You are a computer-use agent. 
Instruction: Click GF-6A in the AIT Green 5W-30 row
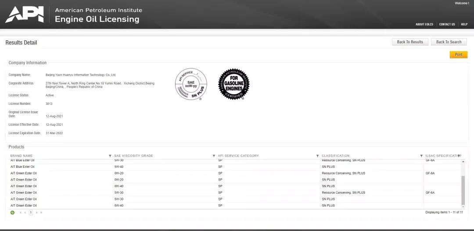point(430,193)
